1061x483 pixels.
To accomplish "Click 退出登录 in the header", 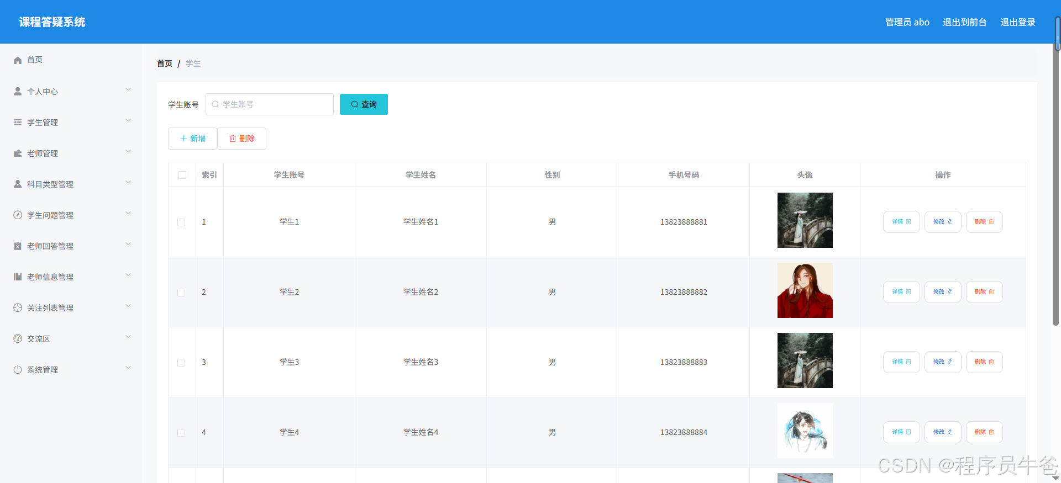I will click(x=1017, y=22).
